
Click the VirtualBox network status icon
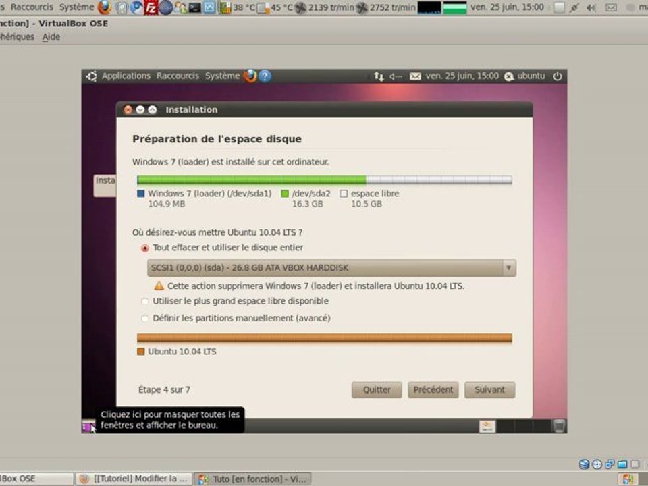pyautogui.click(x=610, y=464)
